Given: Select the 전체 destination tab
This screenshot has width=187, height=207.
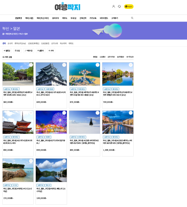Looking at the screenshot, I should tap(4, 43).
